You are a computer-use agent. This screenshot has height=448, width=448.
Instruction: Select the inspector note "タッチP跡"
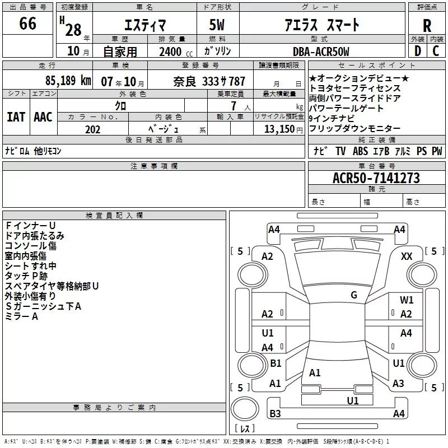[26, 276]
